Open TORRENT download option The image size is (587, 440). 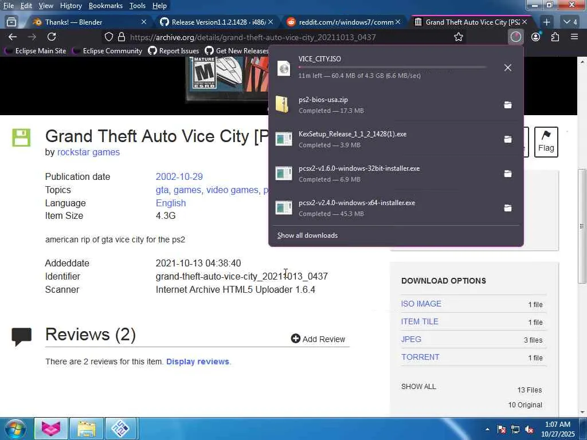tap(420, 357)
